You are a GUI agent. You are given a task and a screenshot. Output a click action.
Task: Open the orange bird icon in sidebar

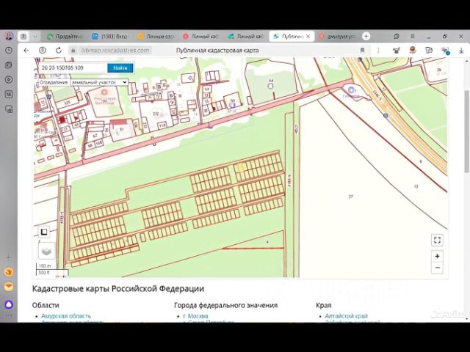(9, 272)
